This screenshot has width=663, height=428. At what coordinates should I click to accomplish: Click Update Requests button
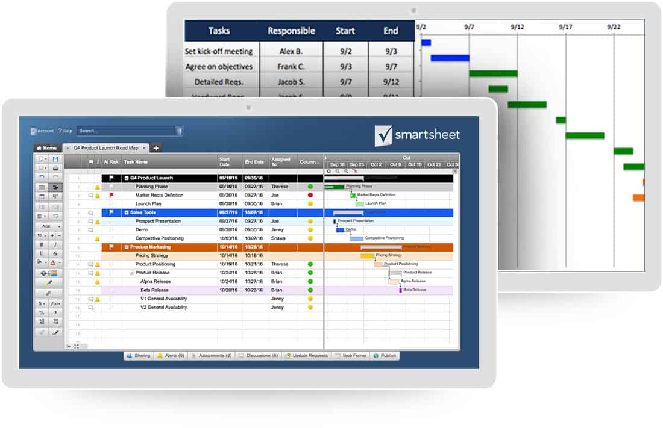point(307,356)
